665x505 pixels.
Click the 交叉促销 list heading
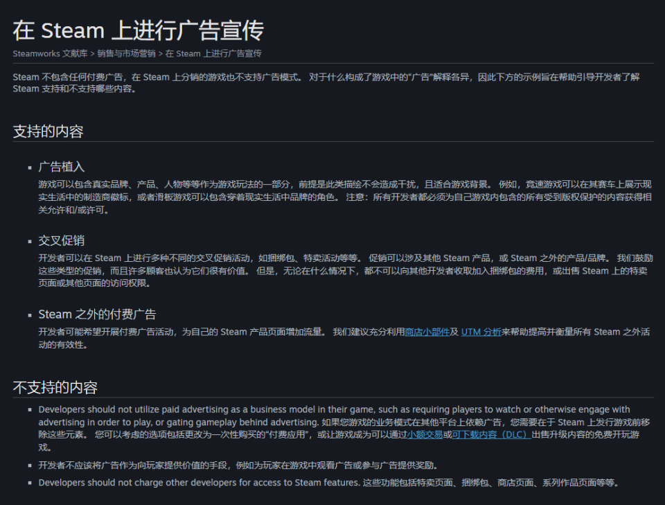62,241
